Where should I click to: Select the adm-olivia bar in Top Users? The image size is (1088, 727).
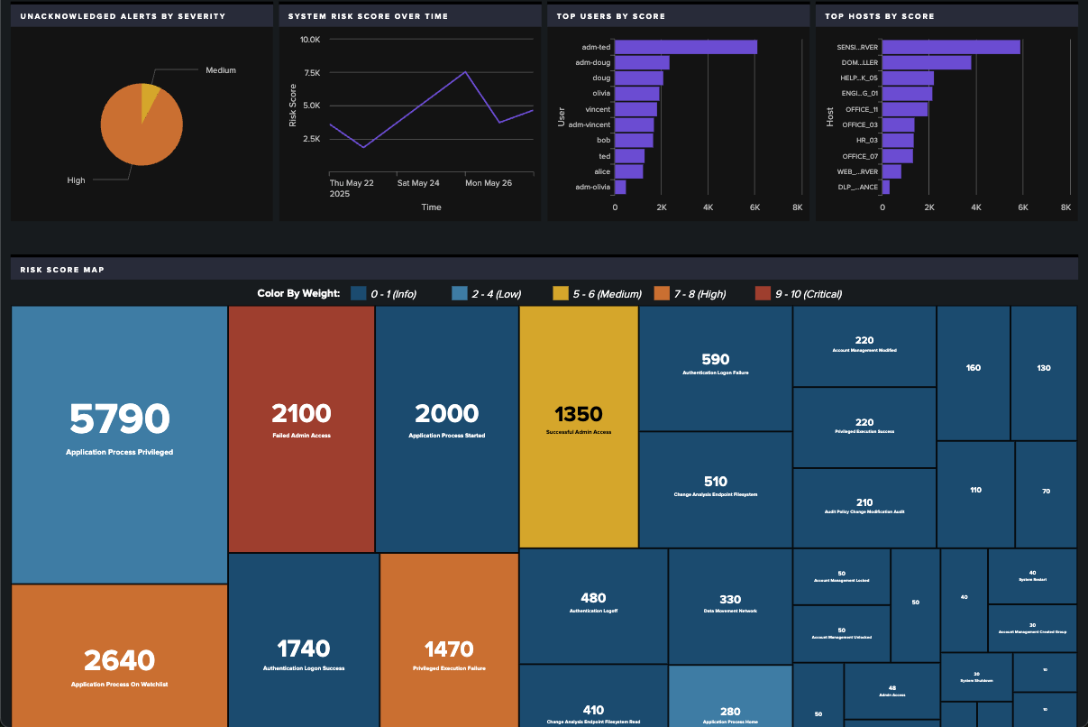click(621, 187)
